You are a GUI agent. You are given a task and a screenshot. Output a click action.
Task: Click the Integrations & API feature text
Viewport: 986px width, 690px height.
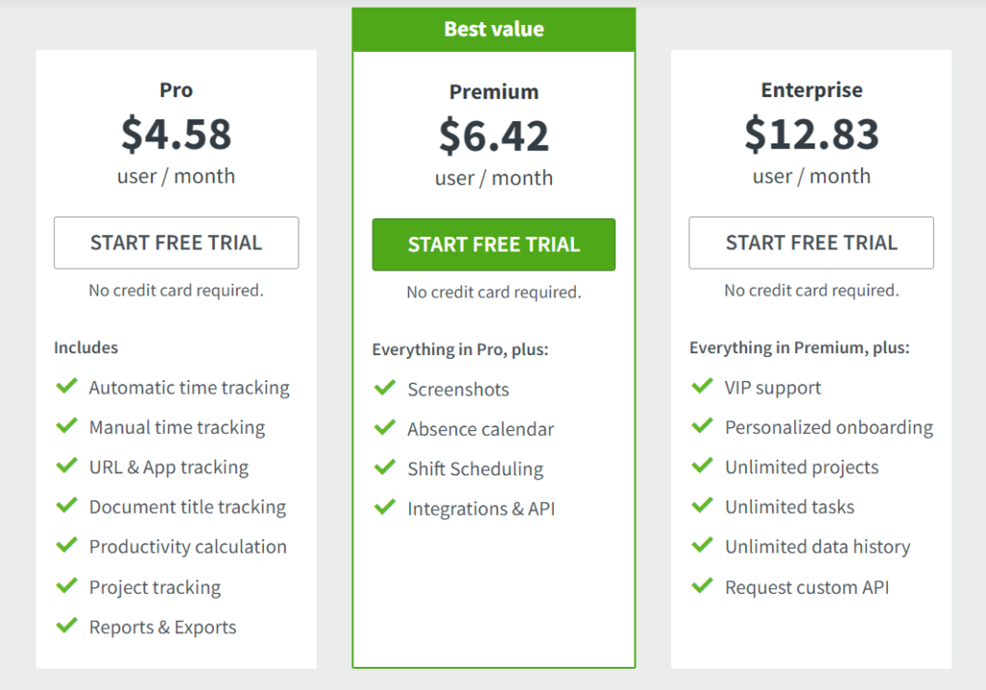pyautogui.click(x=480, y=508)
